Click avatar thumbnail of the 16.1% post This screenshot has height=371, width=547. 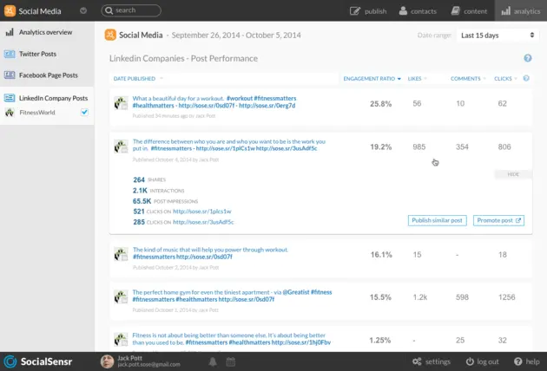(x=121, y=254)
